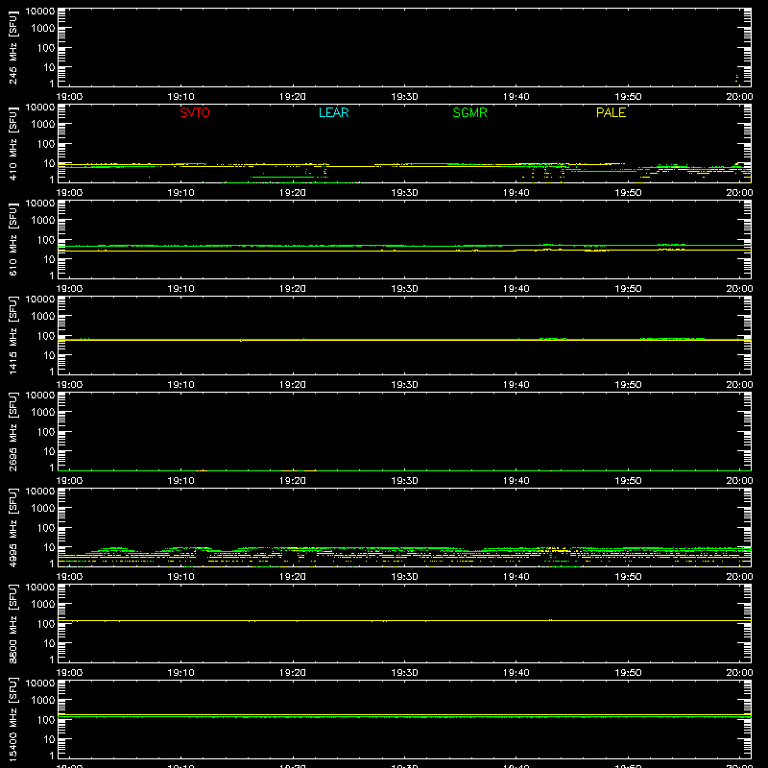This screenshot has height=768, width=768.
Task: Click 19:30 time label under 245 MHz plot
Action: pos(404,97)
